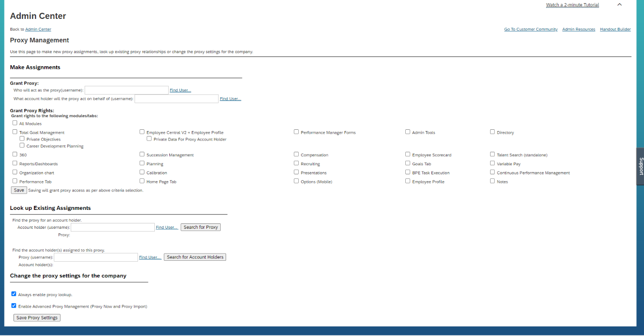Check Performance Manager Forms
This screenshot has width=644, height=336.
click(x=297, y=132)
